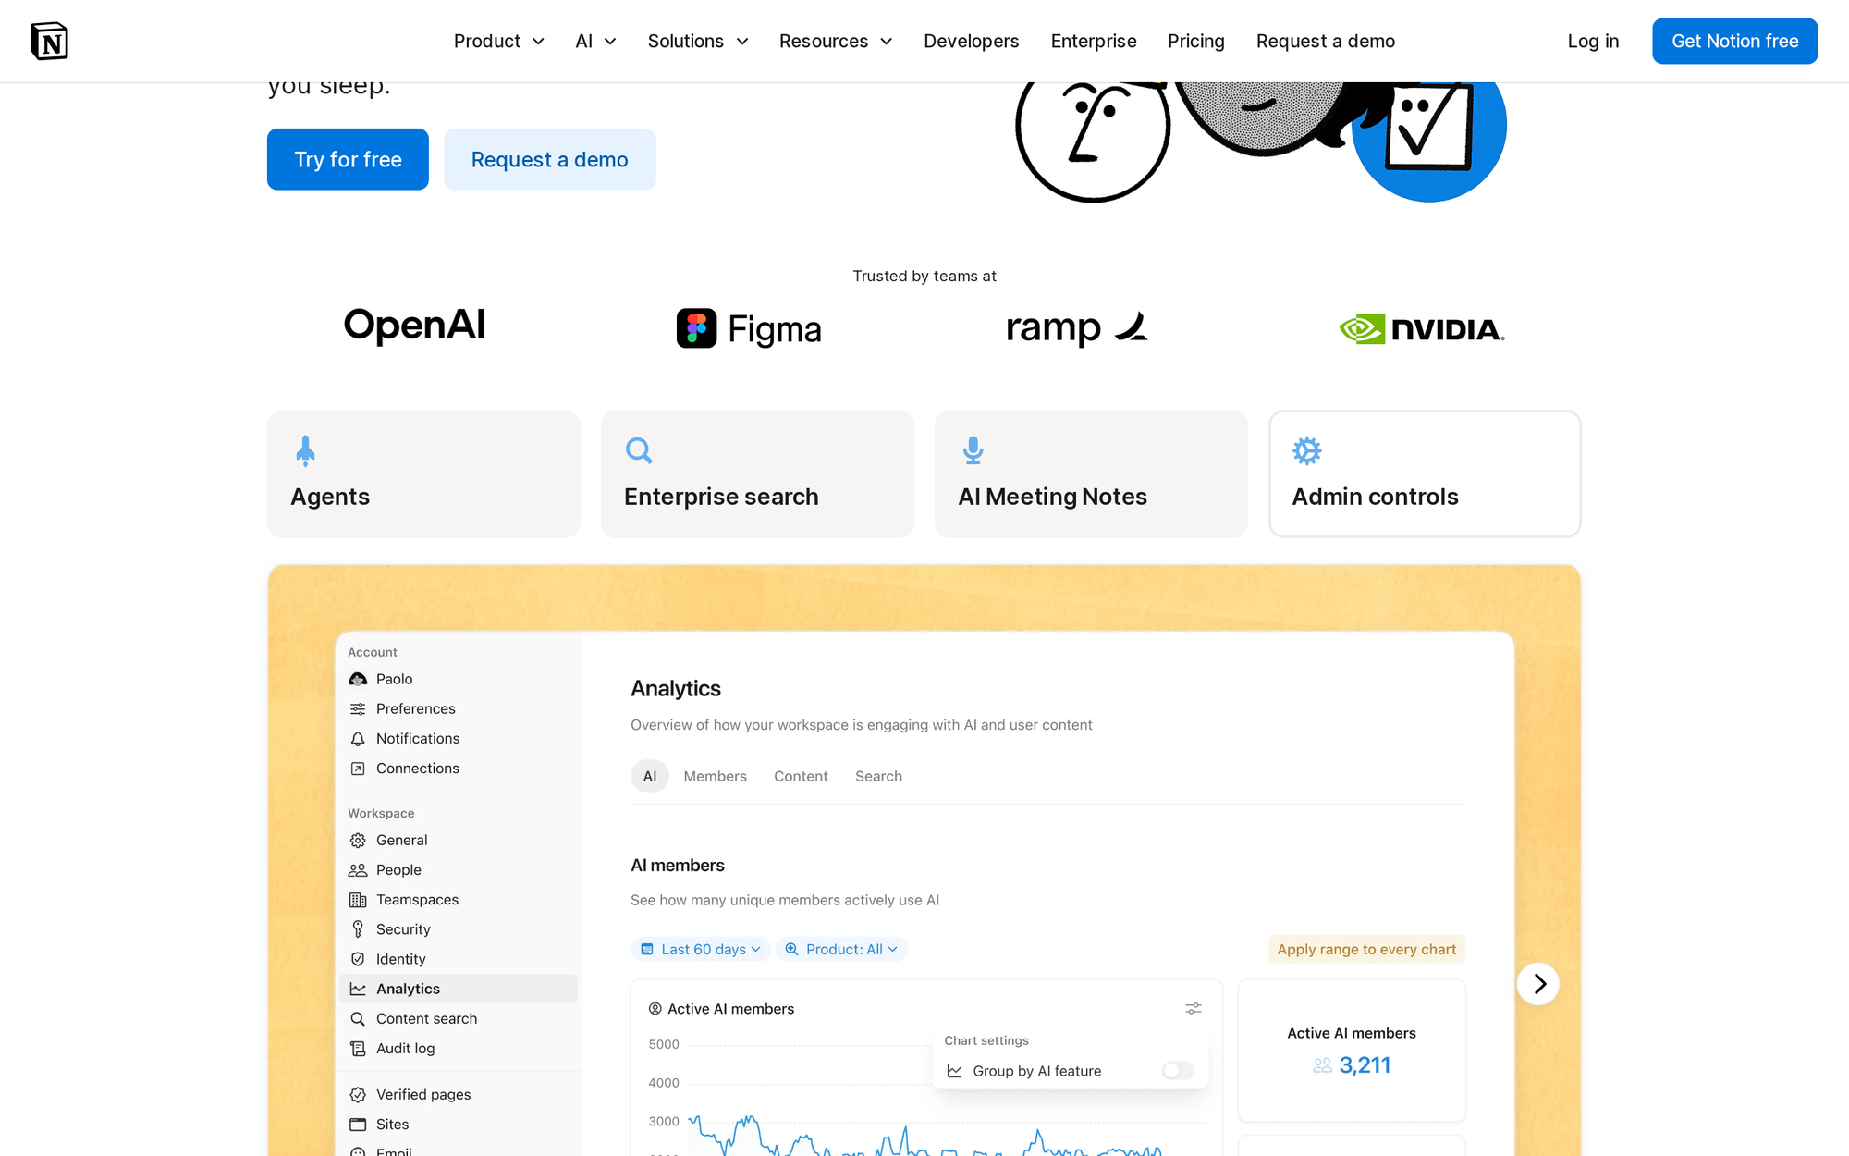This screenshot has width=1849, height=1156.
Task: Switch to the Members tab
Action: pos(715,776)
